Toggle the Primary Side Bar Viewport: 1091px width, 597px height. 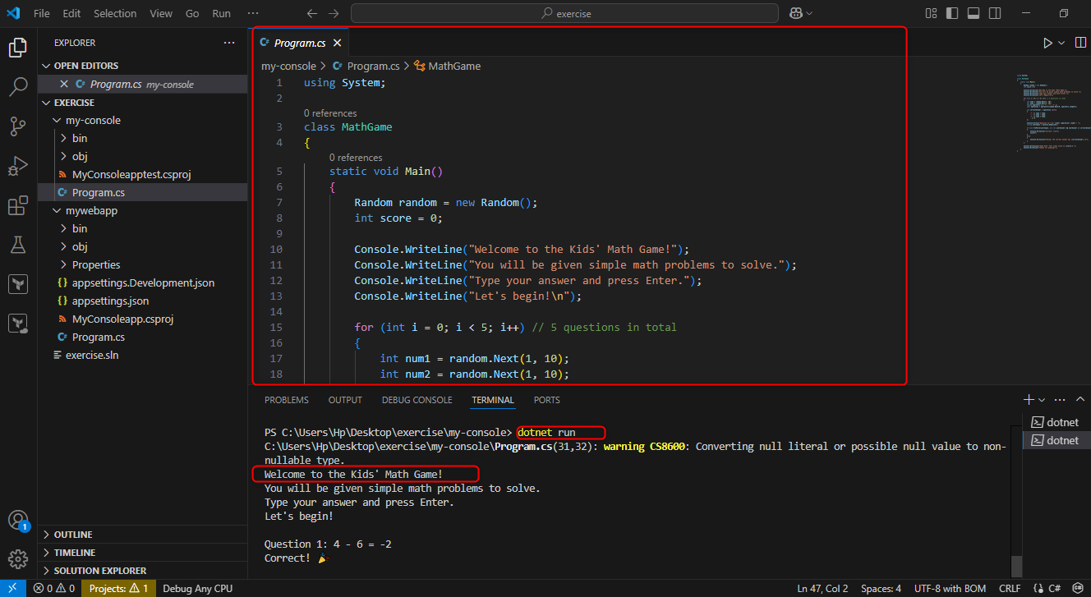(x=952, y=13)
